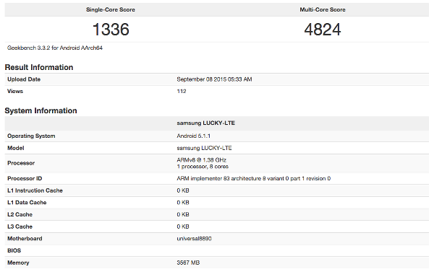Select the 3567 MB memory value

[188, 263]
